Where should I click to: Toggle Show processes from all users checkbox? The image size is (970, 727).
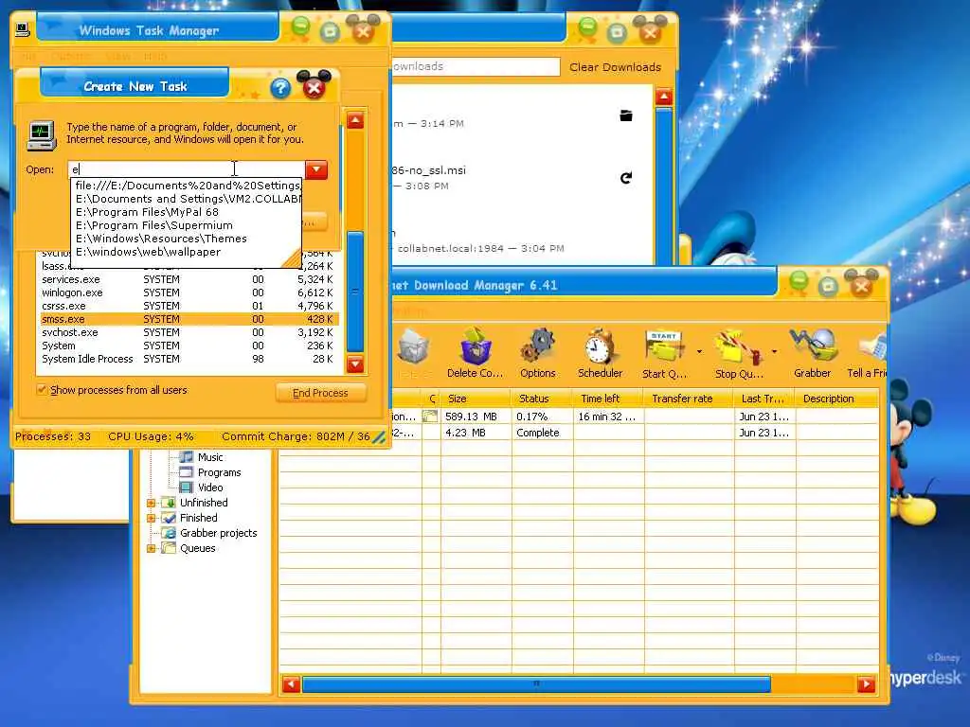pos(42,390)
